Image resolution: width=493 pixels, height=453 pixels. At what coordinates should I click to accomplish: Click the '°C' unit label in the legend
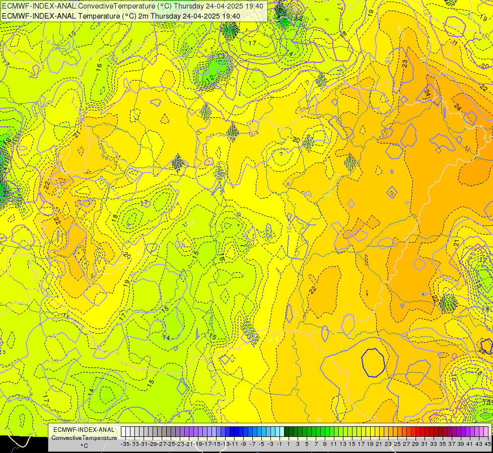coord(84,446)
